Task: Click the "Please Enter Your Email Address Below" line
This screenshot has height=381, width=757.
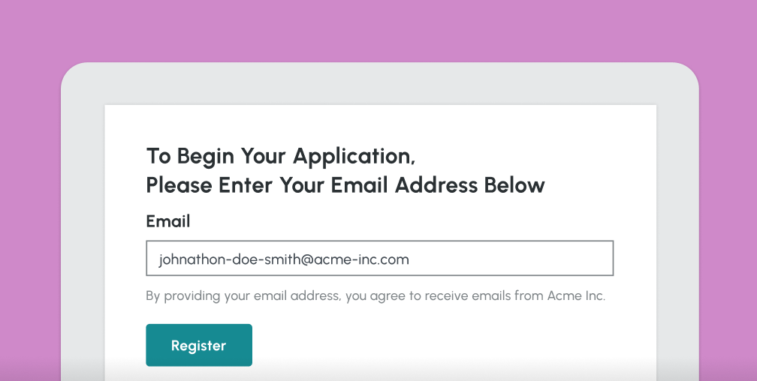Action: point(345,184)
